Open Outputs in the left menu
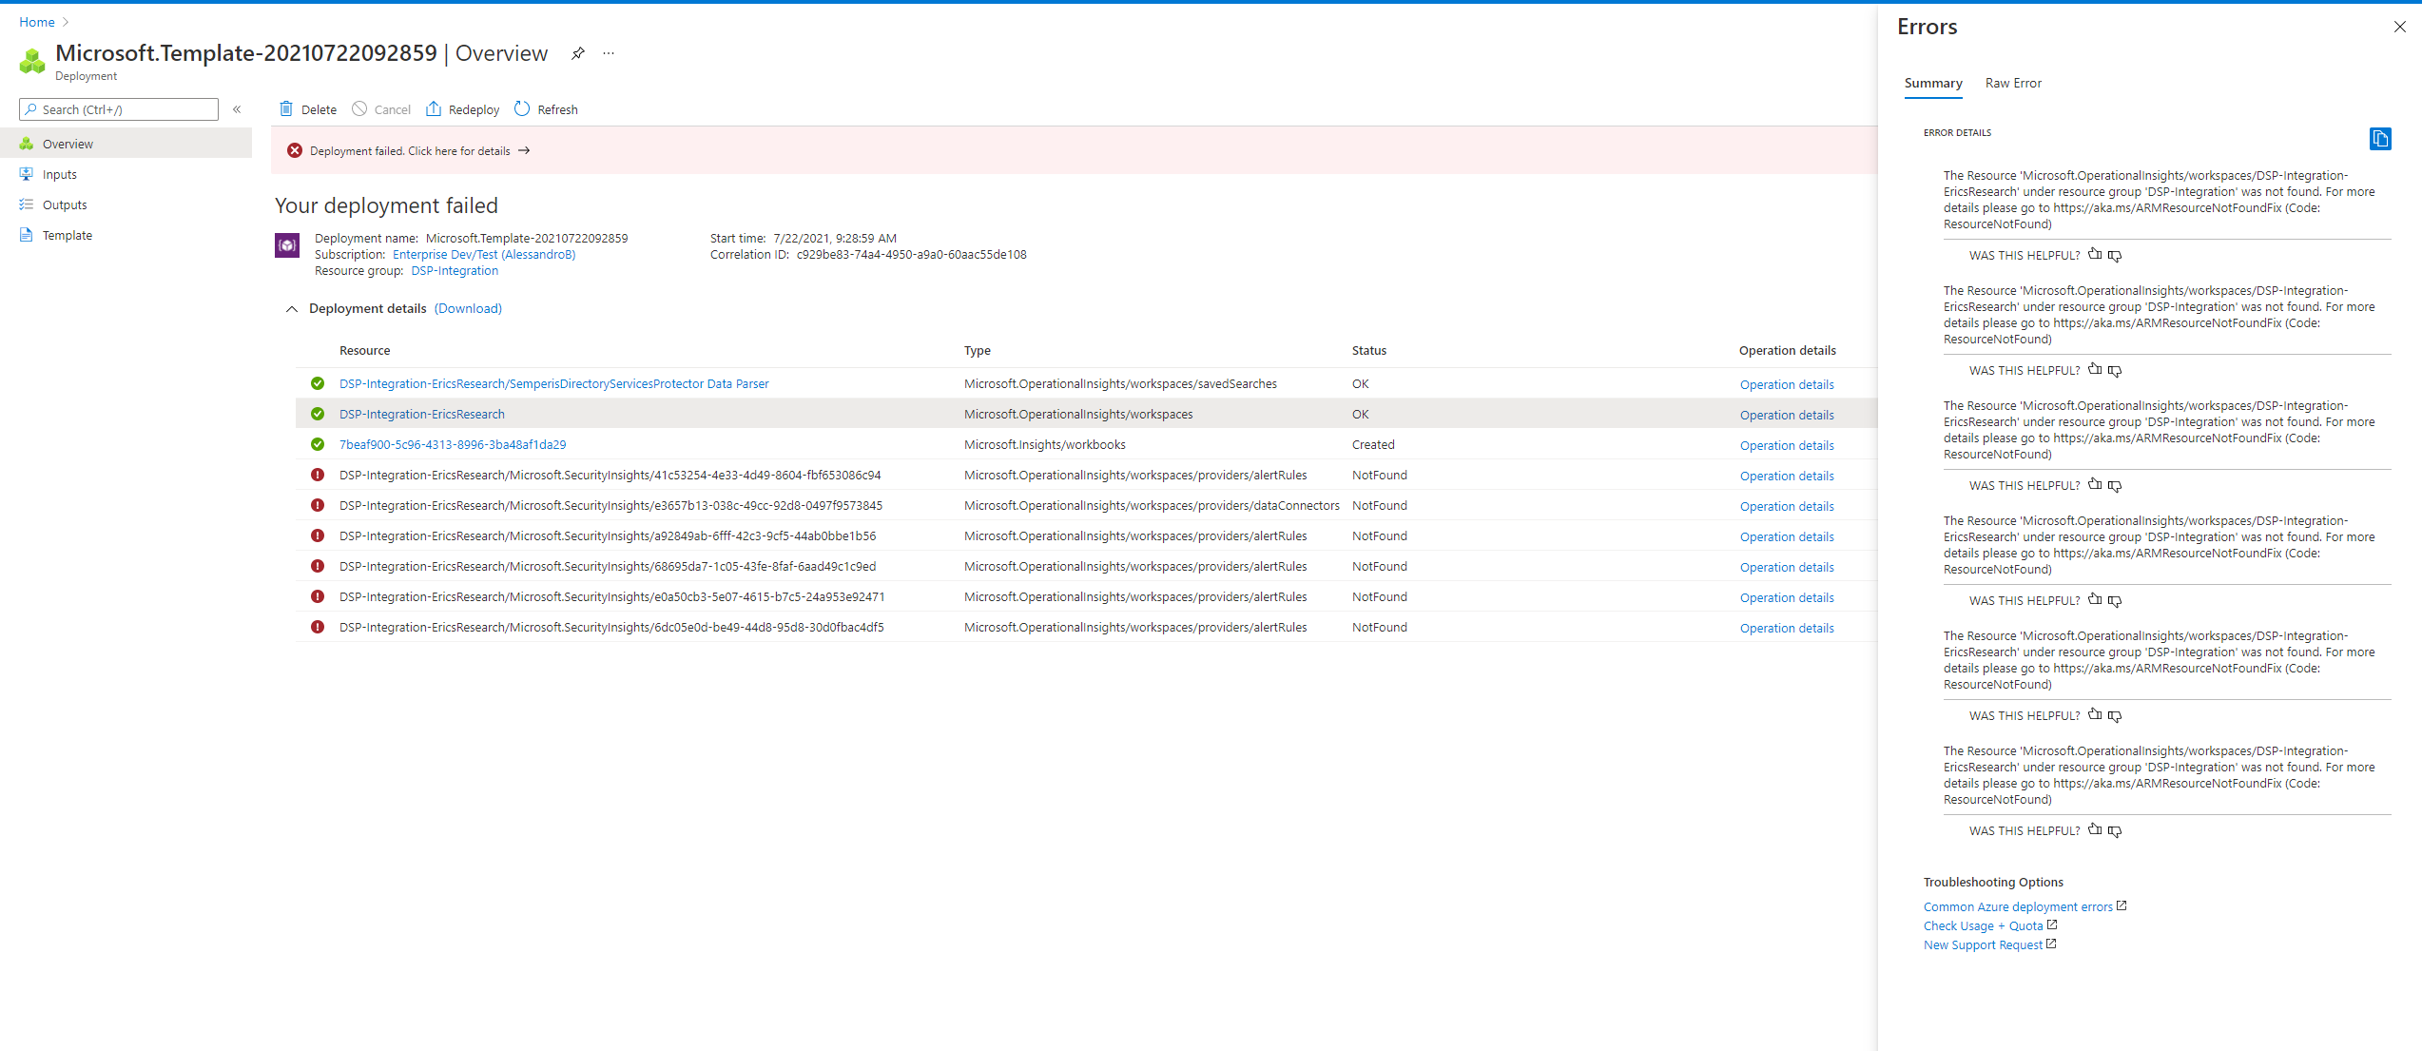Viewport: 2422px width, 1051px height. [126, 204]
